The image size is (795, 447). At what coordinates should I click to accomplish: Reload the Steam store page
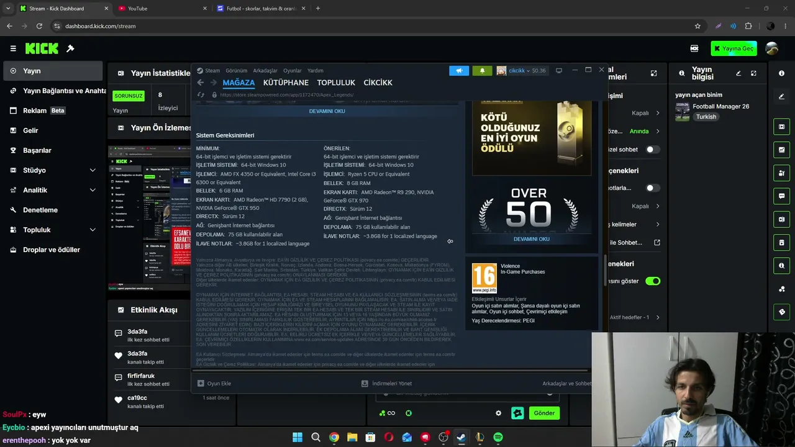coord(201,95)
